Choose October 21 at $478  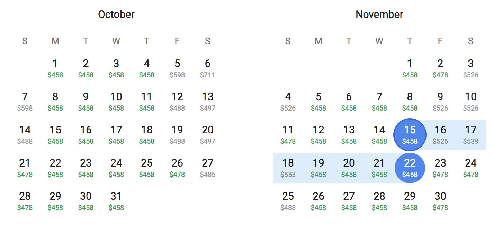[x=25, y=168]
